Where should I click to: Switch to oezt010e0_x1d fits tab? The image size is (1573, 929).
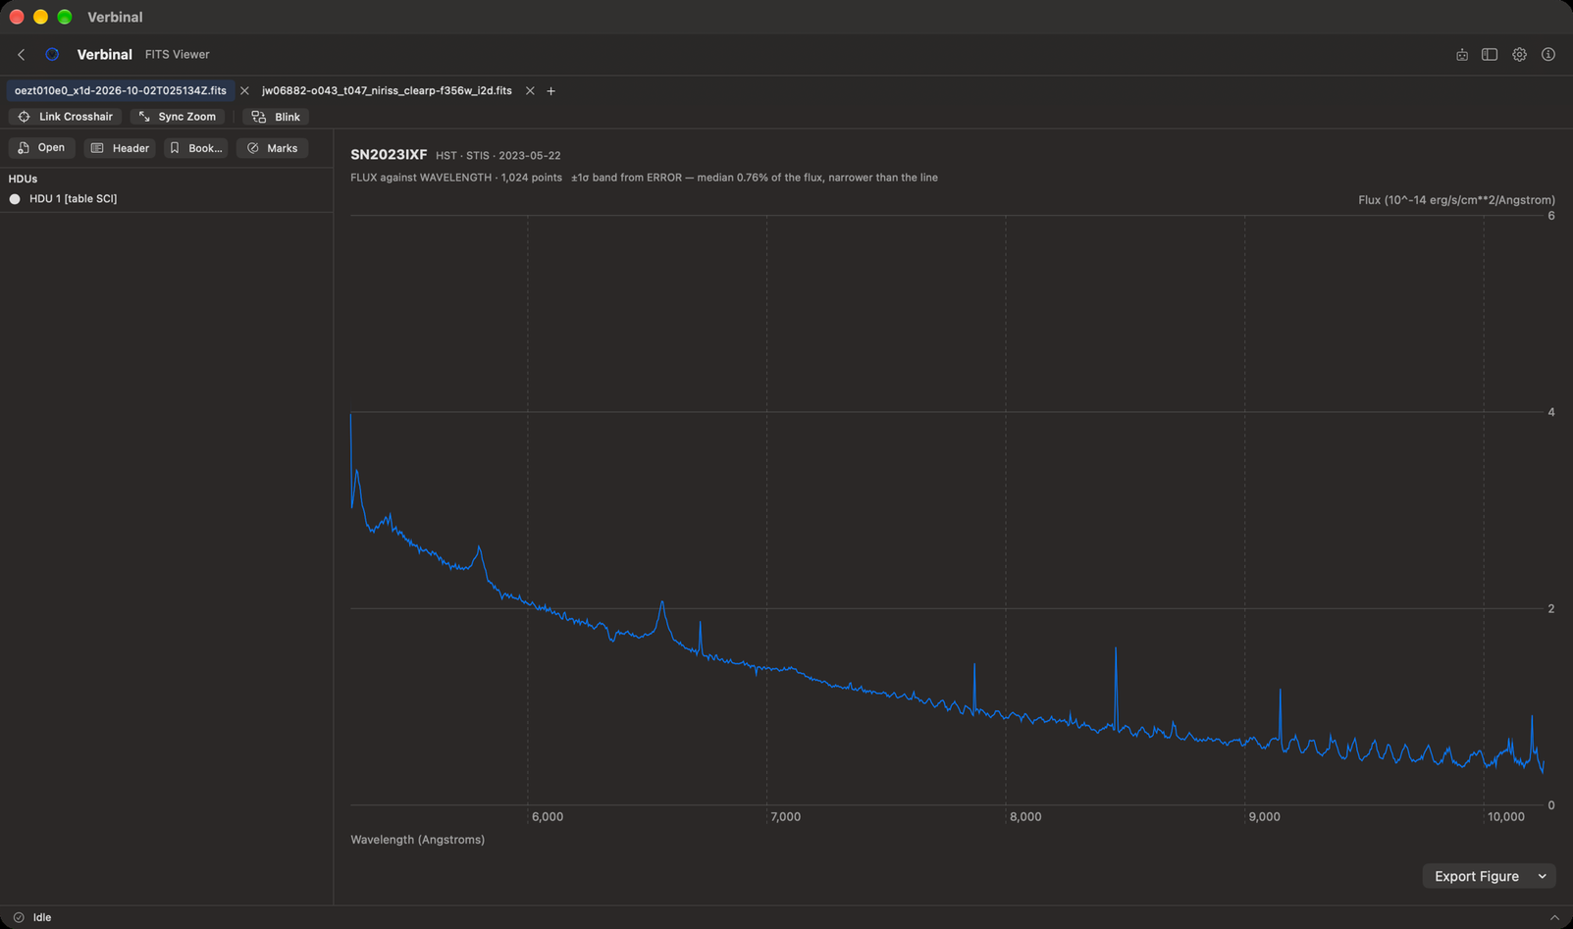click(x=121, y=91)
